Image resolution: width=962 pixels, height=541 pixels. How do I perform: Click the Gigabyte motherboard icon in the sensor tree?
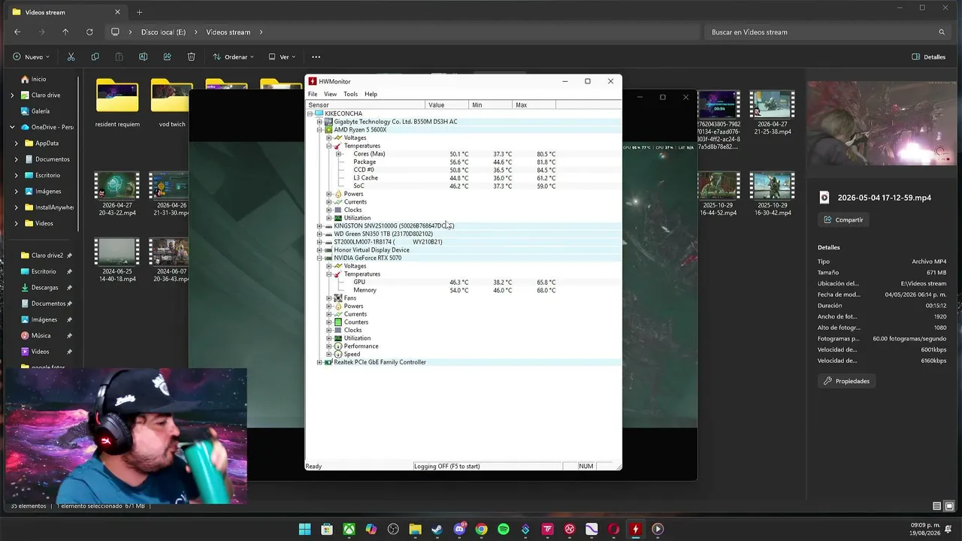[x=328, y=122]
